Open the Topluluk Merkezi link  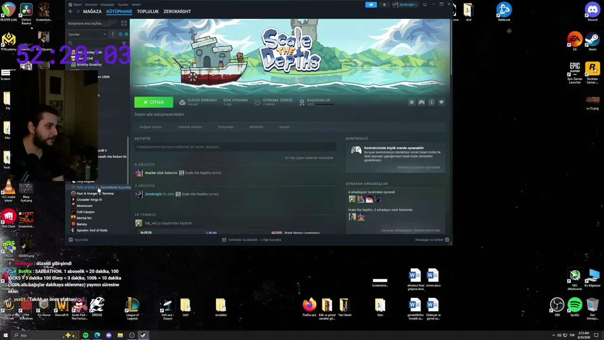tap(190, 127)
